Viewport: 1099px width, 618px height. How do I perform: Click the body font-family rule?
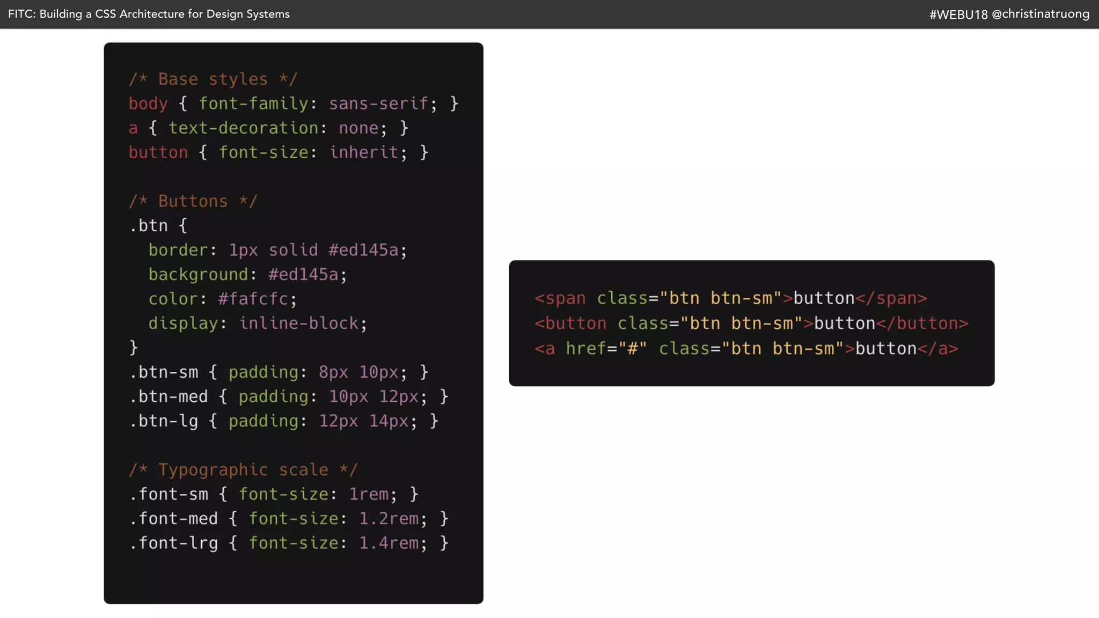(x=293, y=104)
